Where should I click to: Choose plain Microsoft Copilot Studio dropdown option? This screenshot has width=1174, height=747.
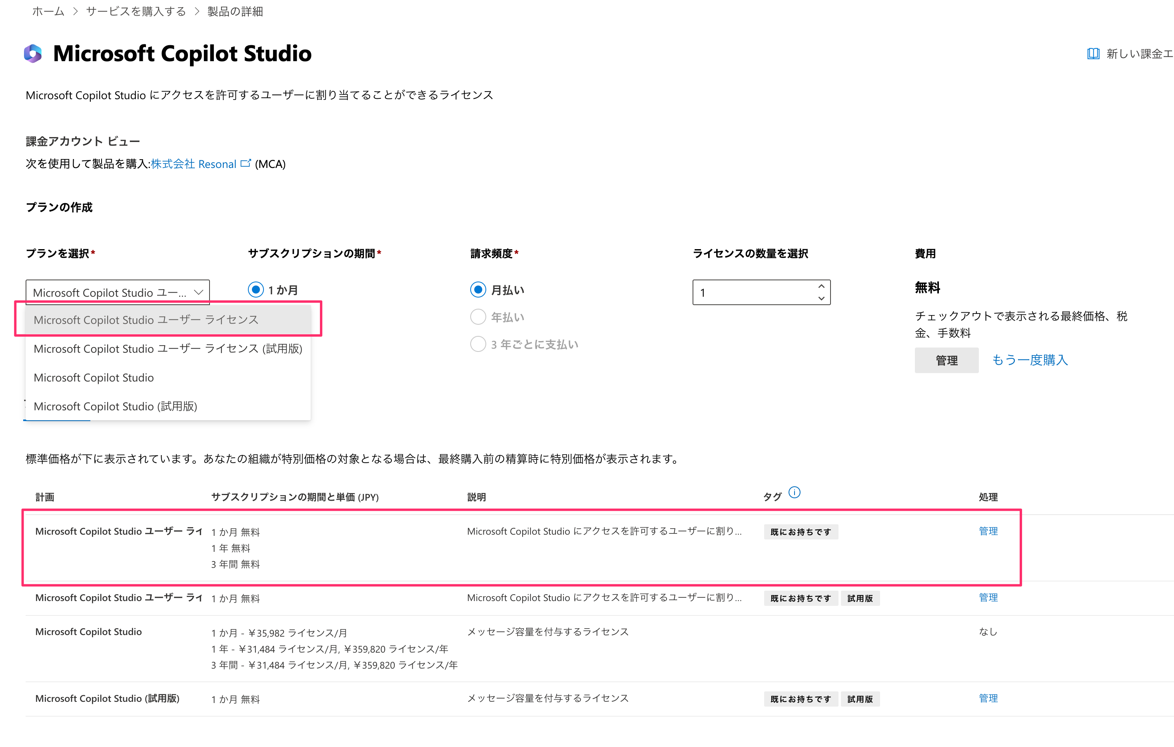(x=94, y=377)
